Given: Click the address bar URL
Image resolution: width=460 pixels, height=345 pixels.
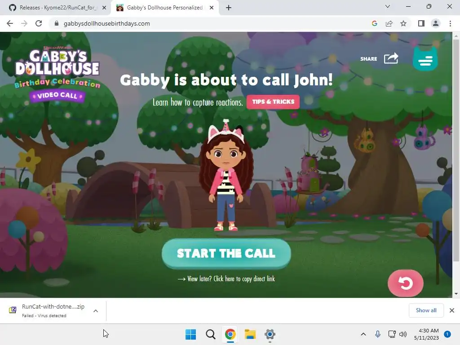Looking at the screenshot, I should pos(107,23).
